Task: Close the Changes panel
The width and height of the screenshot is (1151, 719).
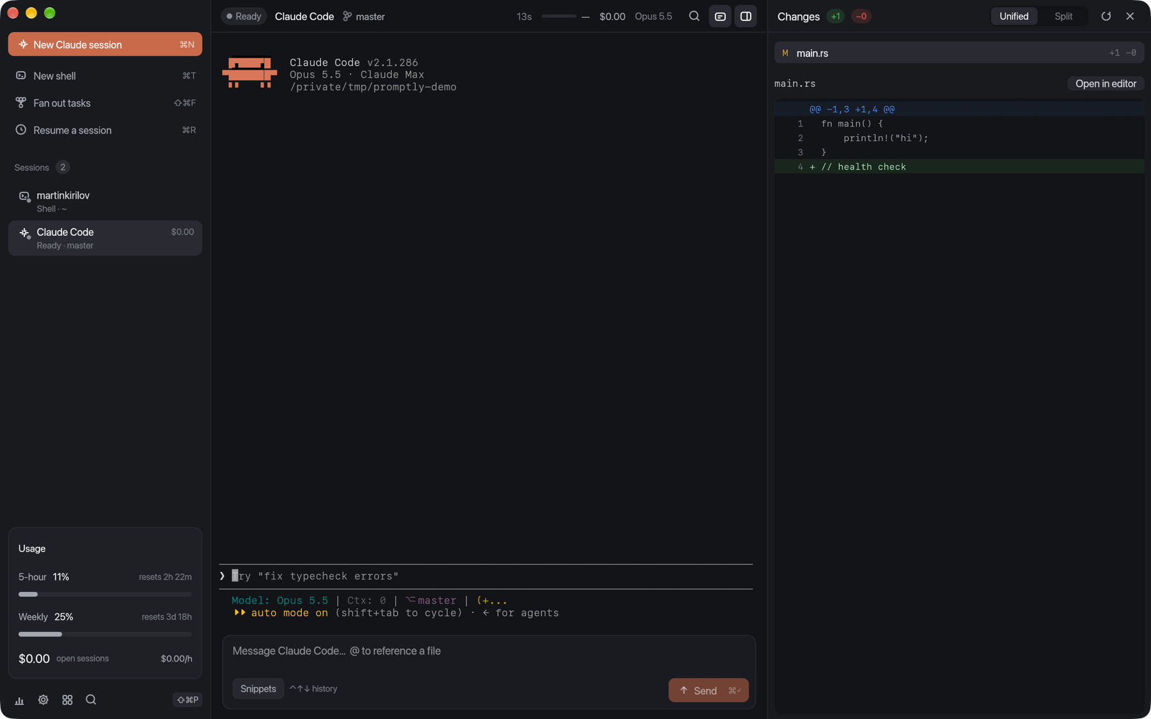Action: point(1130,16)
